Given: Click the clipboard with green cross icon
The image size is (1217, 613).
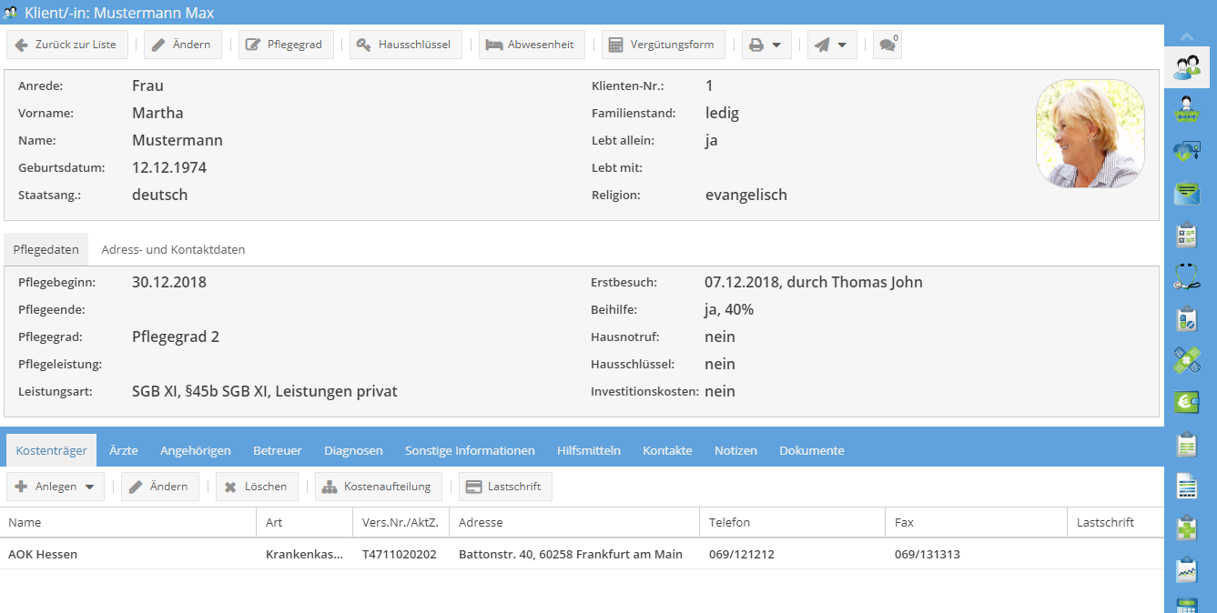Looking at the screenshot, I should click(1187, 528).
